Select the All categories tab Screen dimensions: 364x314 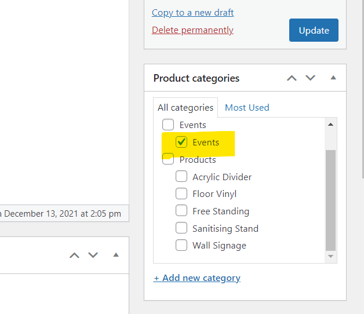185,107
